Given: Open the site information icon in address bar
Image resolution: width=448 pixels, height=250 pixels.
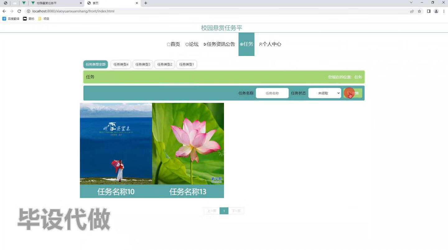Looking at the screenshot, I should (x=28, y=11).
